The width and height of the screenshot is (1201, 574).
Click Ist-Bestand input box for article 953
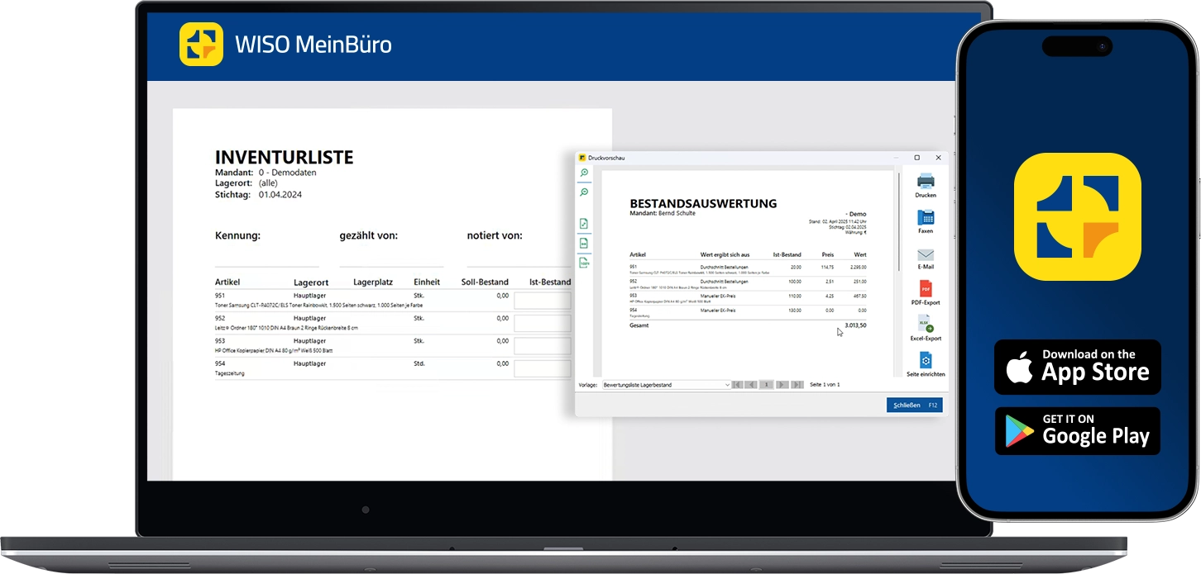(542, 346)
